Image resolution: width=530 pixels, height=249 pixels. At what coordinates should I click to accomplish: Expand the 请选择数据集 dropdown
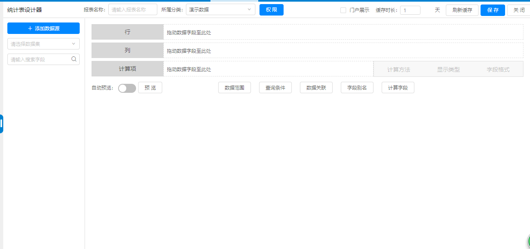pos(43,44)
